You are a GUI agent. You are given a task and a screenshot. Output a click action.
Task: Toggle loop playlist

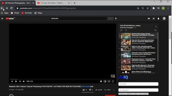click(121, 30)
